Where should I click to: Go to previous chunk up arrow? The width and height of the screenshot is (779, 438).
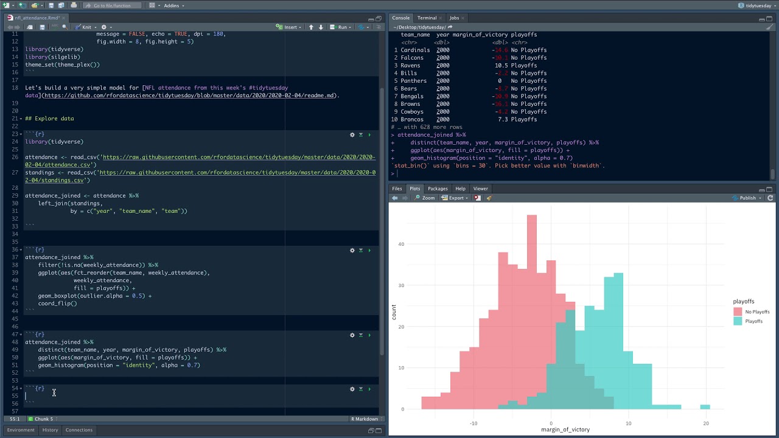pos(311,27)
